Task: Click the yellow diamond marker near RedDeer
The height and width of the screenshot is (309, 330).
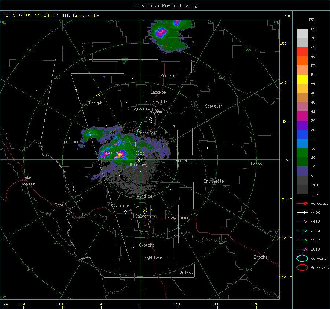Action: point(151,119)
